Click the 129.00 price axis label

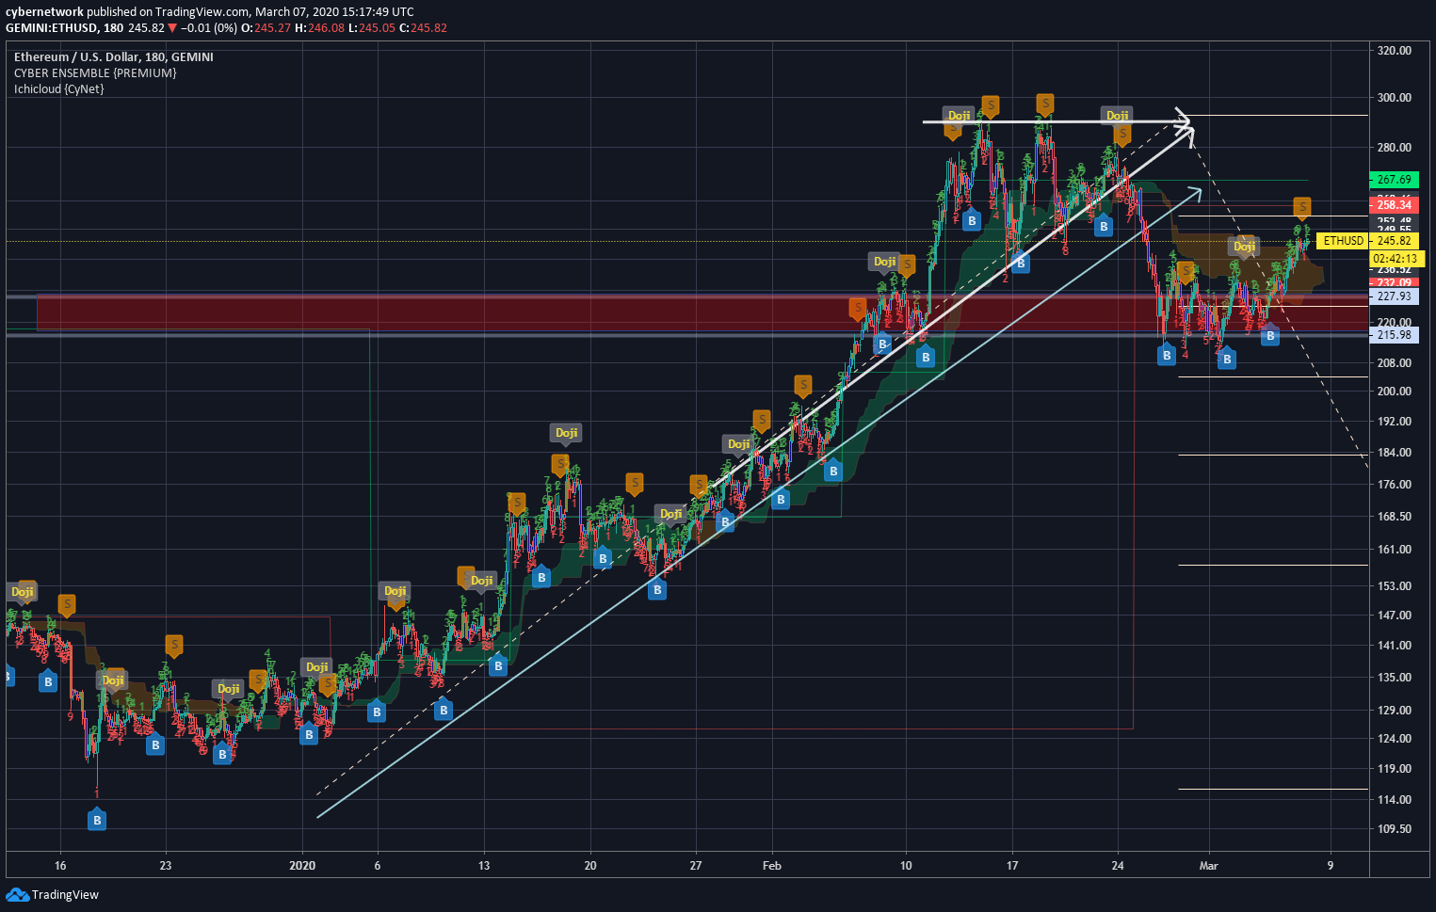(x=1394, y=711)
